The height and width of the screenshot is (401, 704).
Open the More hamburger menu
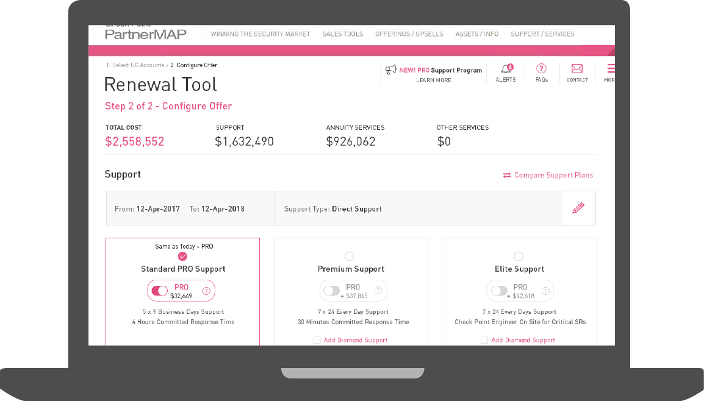pyautogui.click(x=611, y=68)
